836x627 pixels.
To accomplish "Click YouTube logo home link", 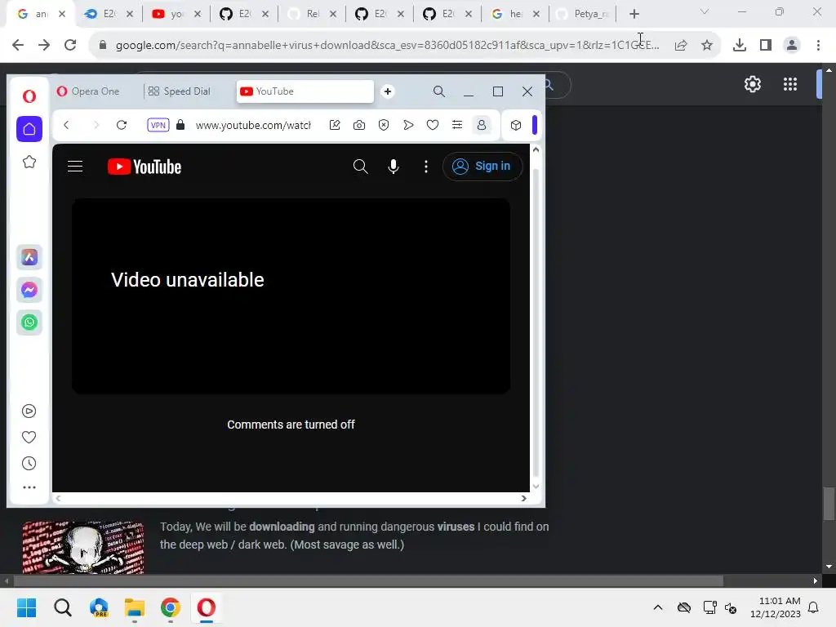I will (145, 167).
